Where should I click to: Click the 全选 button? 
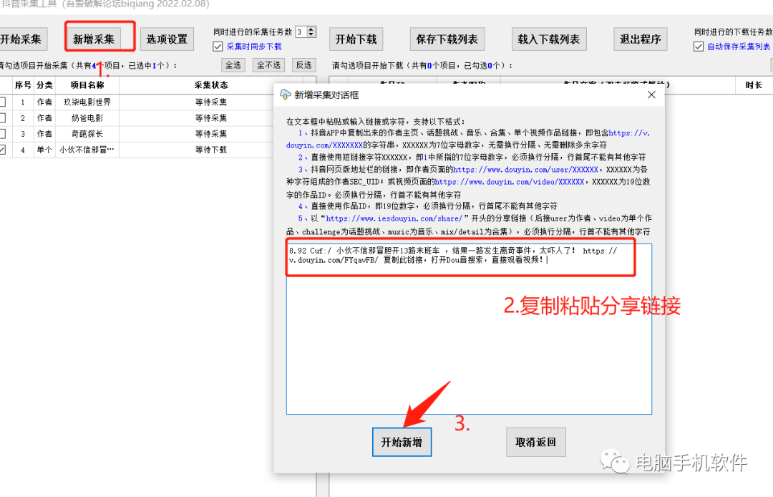click(x=233, y=65)
